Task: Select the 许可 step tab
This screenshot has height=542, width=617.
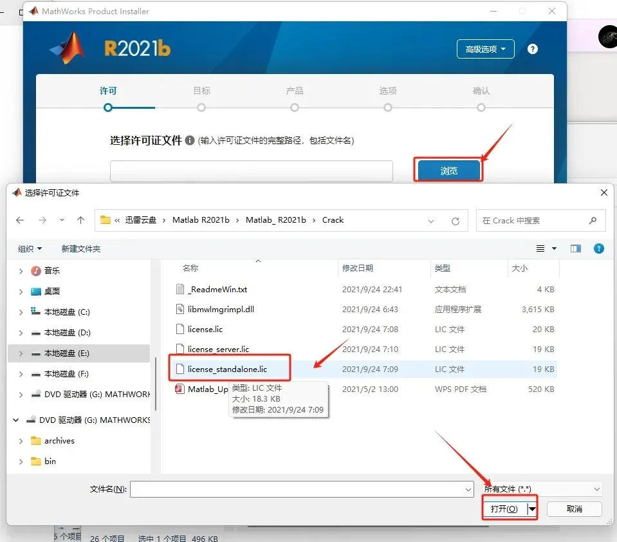Action: click(108, 91)
